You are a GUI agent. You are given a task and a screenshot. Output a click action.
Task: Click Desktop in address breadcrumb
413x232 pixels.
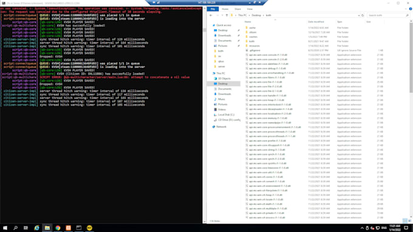click(x=256, y=15)
